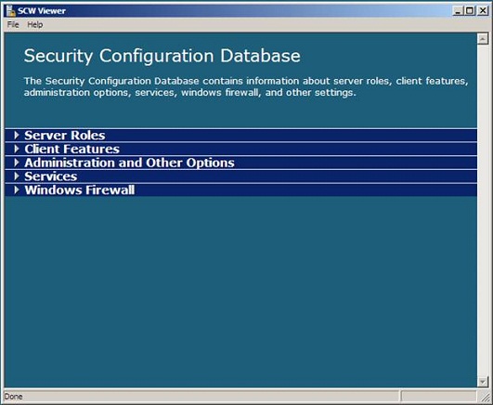Close the SCW Viewer window
This screenshot has width=493, height=405.
tap(483, 11)
